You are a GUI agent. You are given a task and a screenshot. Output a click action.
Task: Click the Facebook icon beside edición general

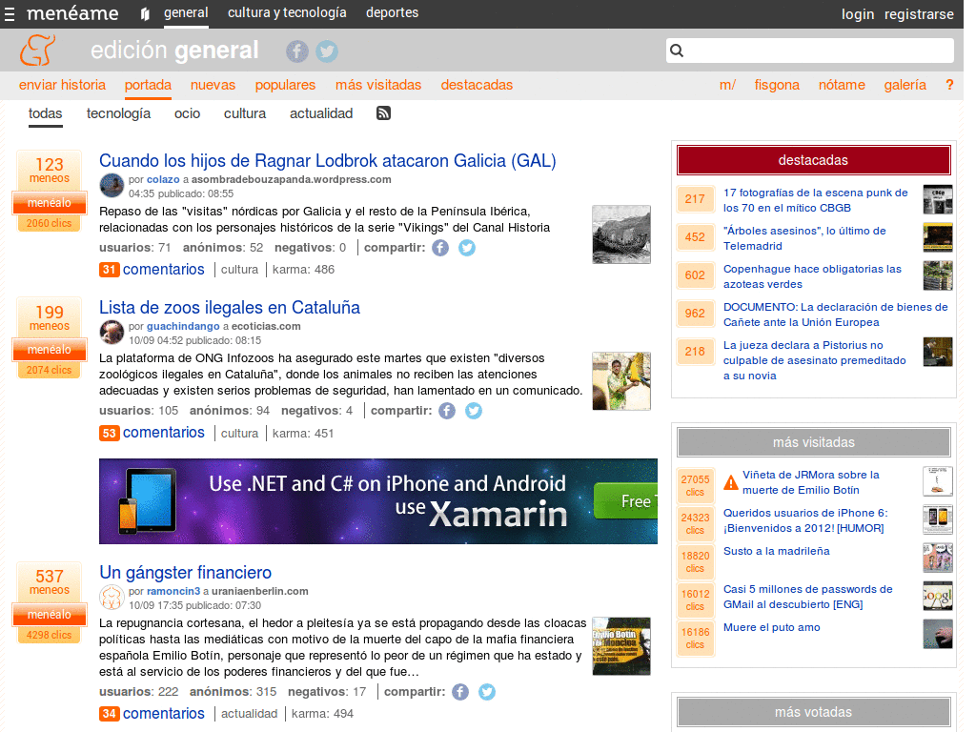[x=296, y=51]
